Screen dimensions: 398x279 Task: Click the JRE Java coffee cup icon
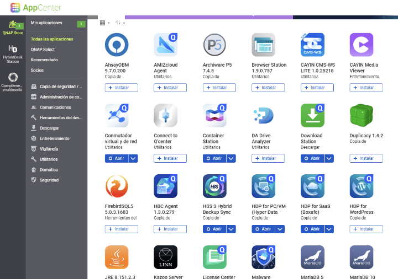point(117,257)
